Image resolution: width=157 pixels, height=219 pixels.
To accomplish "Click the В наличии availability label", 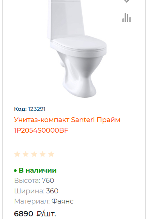I will 38,170.
